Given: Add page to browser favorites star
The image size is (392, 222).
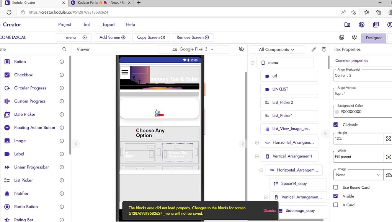Looking at the screenshot, I should tap(353, 12).
